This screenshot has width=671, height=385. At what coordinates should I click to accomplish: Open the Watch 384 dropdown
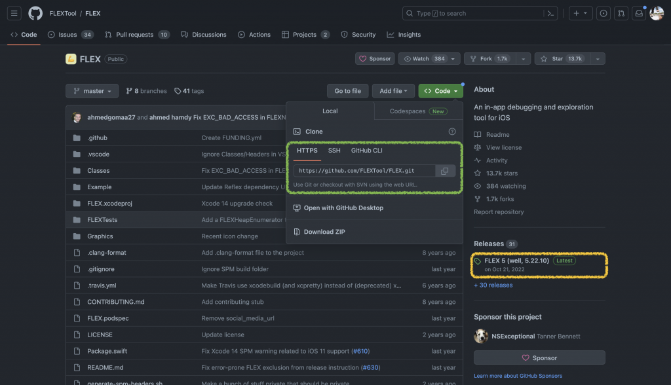(x=429, y=59)
